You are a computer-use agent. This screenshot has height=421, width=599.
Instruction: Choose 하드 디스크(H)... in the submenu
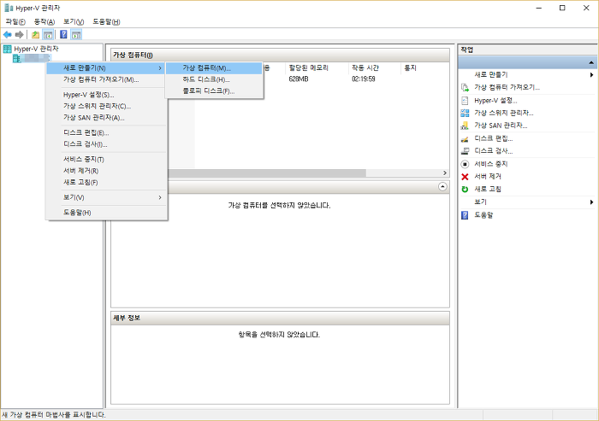[214, 79]
